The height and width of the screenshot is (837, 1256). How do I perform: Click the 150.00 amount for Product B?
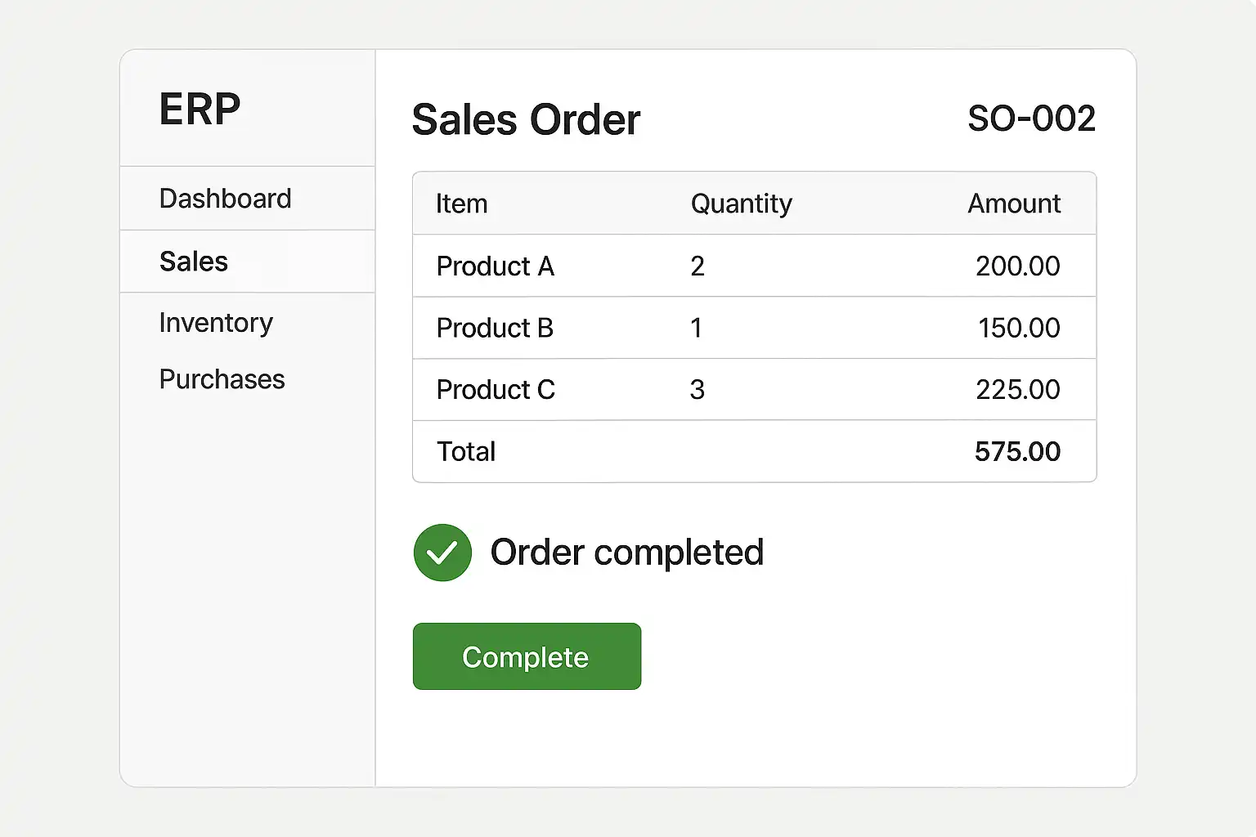(x=1019, y=328)
